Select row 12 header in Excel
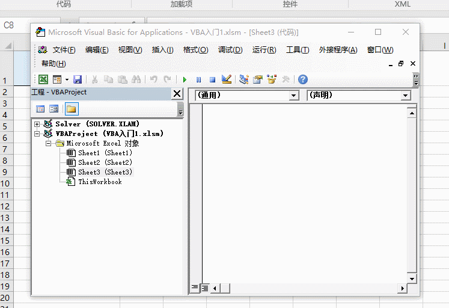This screenshot has height=308, width=449. [x=7, y=206]
